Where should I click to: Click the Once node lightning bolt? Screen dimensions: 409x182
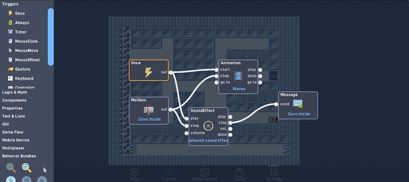149,73
